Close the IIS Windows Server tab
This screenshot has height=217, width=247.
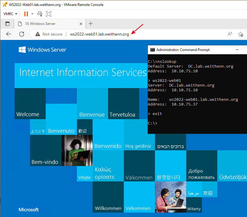[81, 24]
